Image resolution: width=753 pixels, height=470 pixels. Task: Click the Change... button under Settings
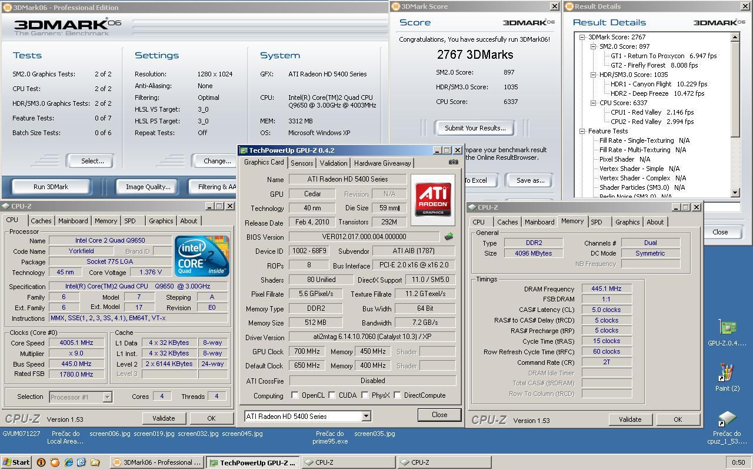[215, 161]
